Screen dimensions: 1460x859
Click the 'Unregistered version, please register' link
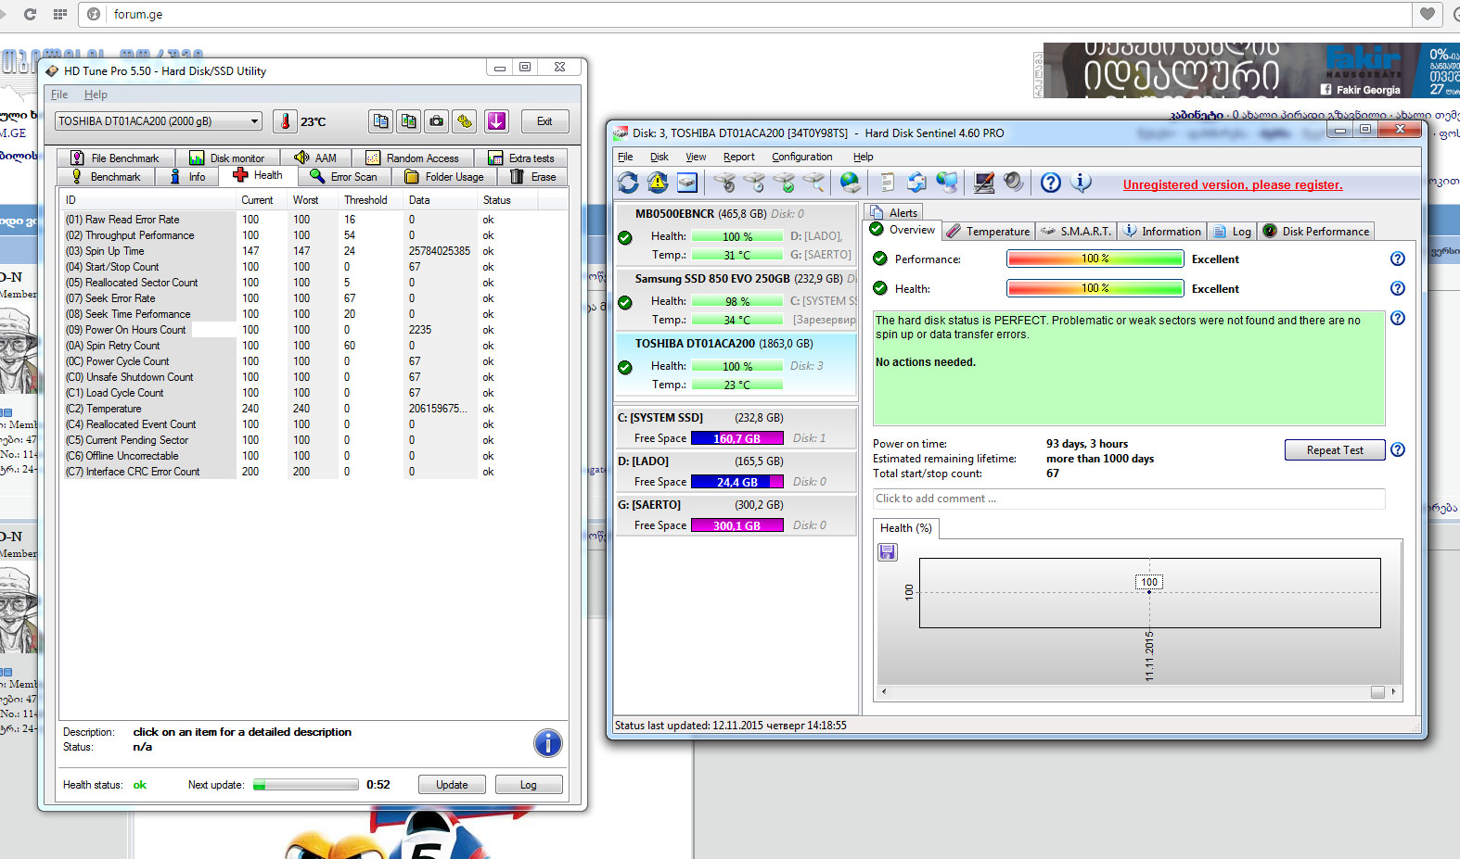(1232, 184)
